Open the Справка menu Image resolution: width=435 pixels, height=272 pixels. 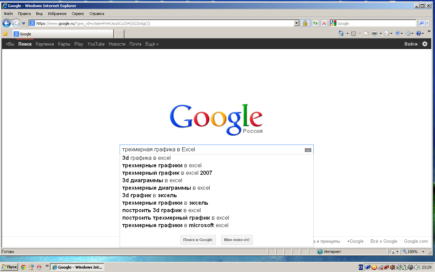tap(97, 14)
